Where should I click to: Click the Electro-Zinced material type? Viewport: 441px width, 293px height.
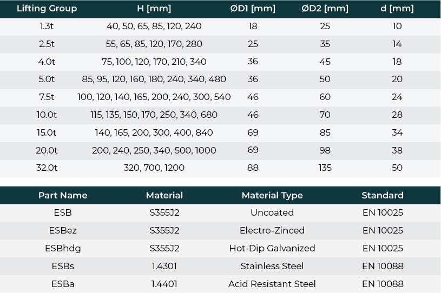(272, 231)
